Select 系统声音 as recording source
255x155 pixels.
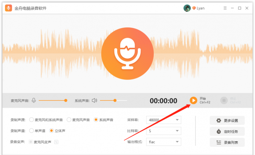(96, 120)
